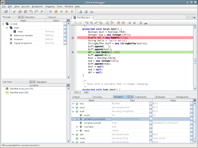Click the Threads panel scroll down arrow
Viewport: 198px width, 148px height.
[68, 77]
